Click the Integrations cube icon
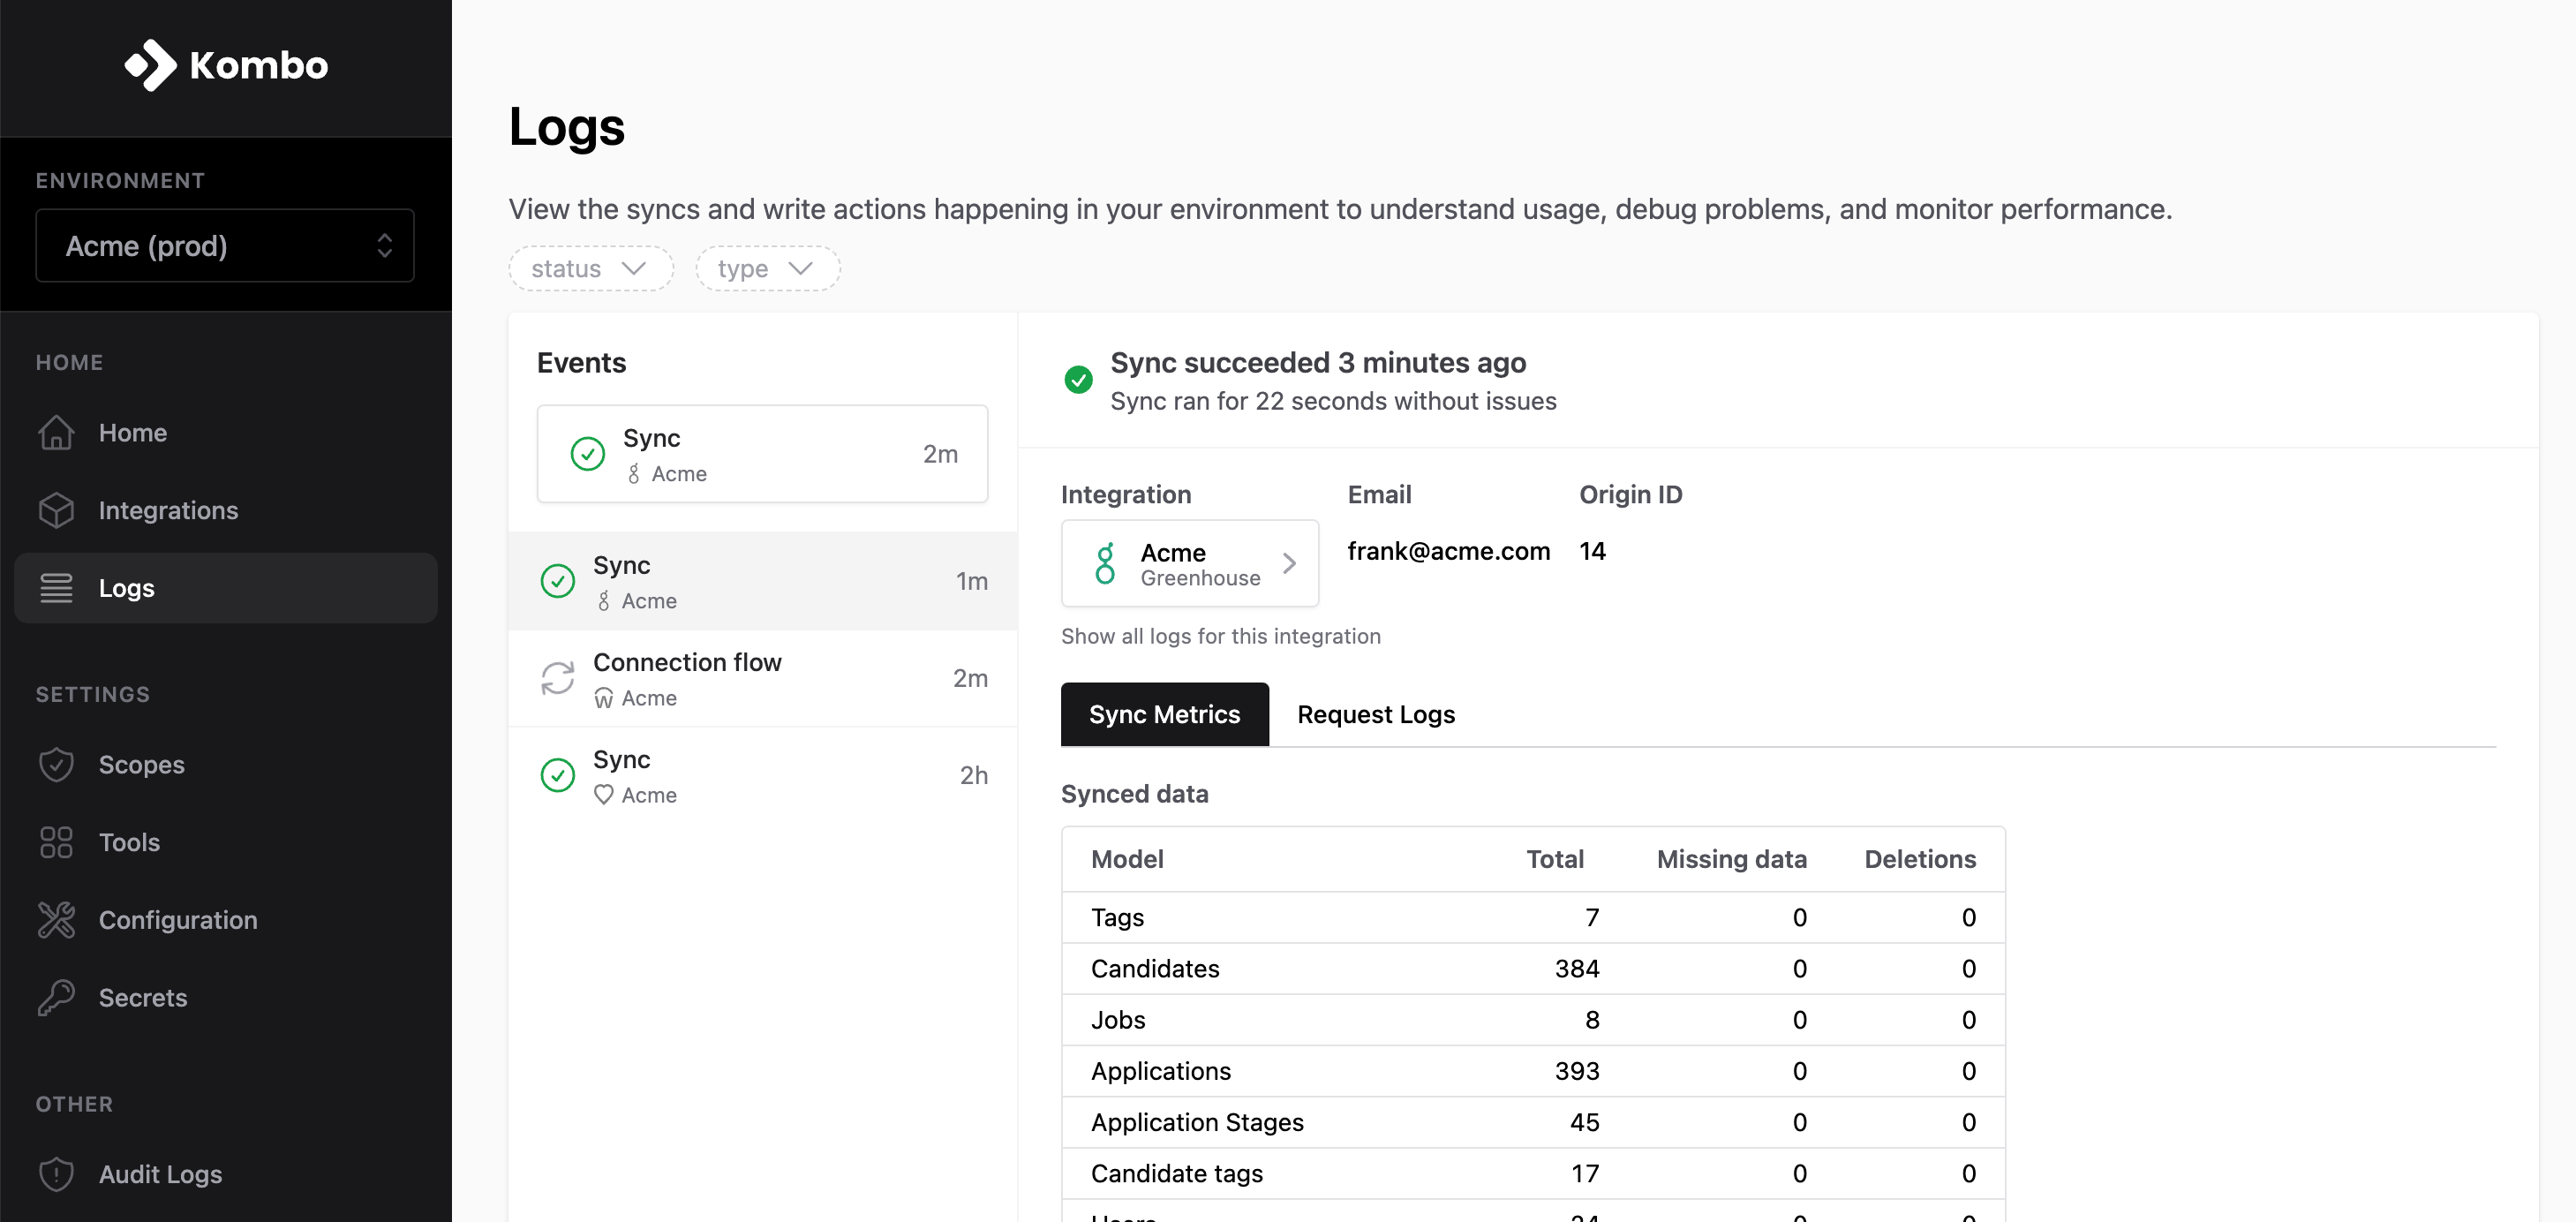 pos(56,510)
